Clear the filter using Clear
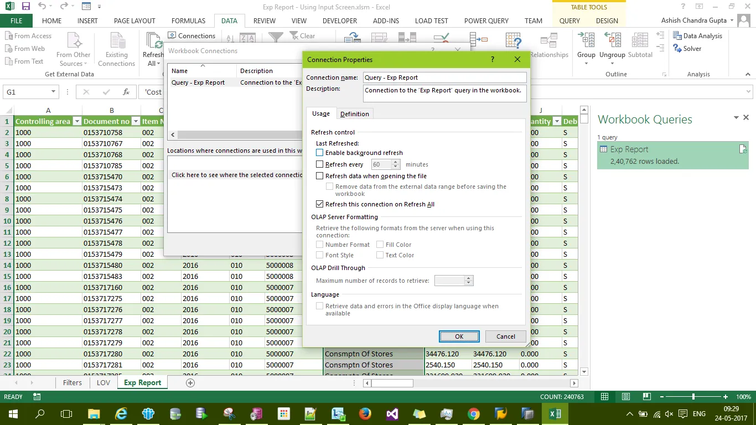756x425 pixels. click(x=302, y=36)
